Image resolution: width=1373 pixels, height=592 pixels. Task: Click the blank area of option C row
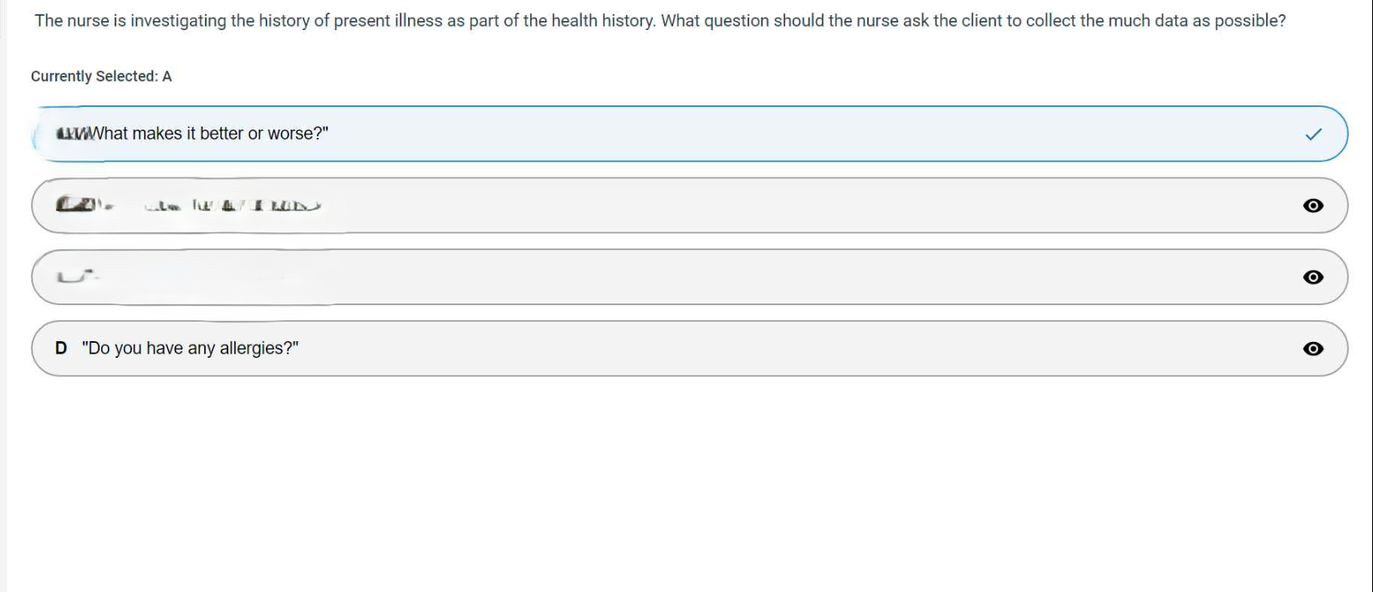pos(669,277)
